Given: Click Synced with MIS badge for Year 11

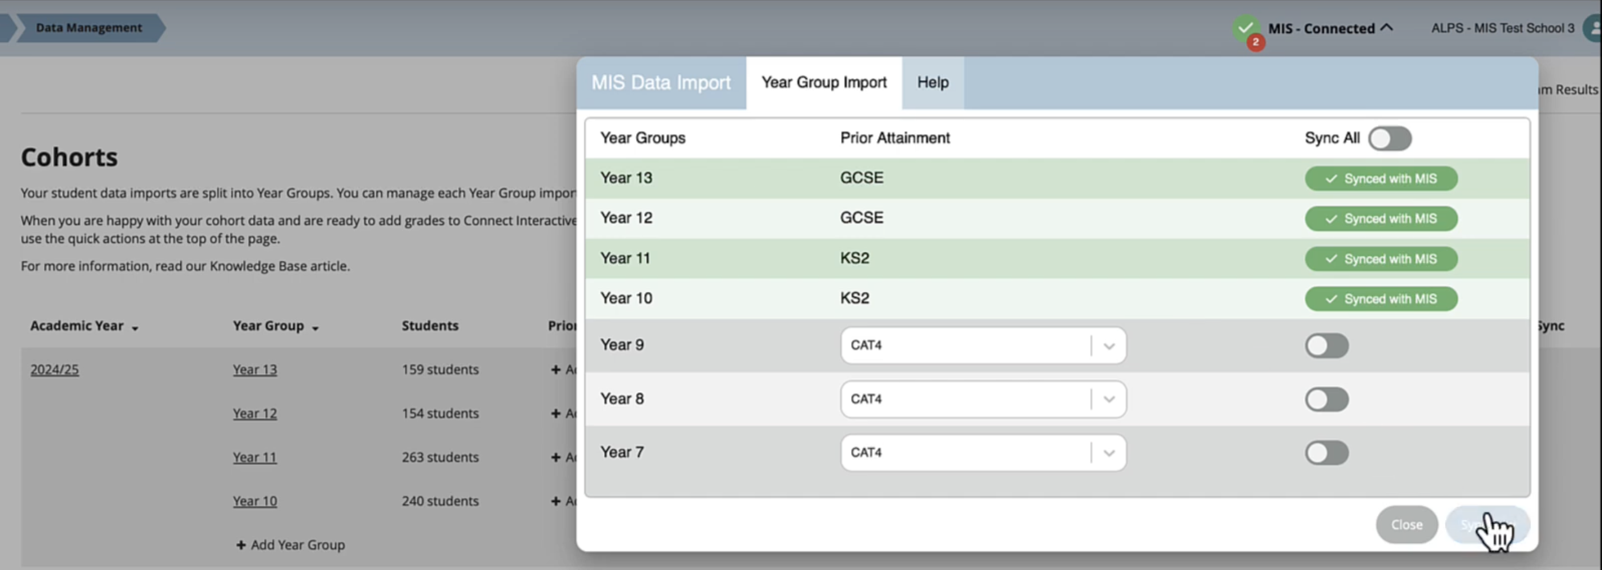Looking at the screenshot, I should tap(1381, 258).
